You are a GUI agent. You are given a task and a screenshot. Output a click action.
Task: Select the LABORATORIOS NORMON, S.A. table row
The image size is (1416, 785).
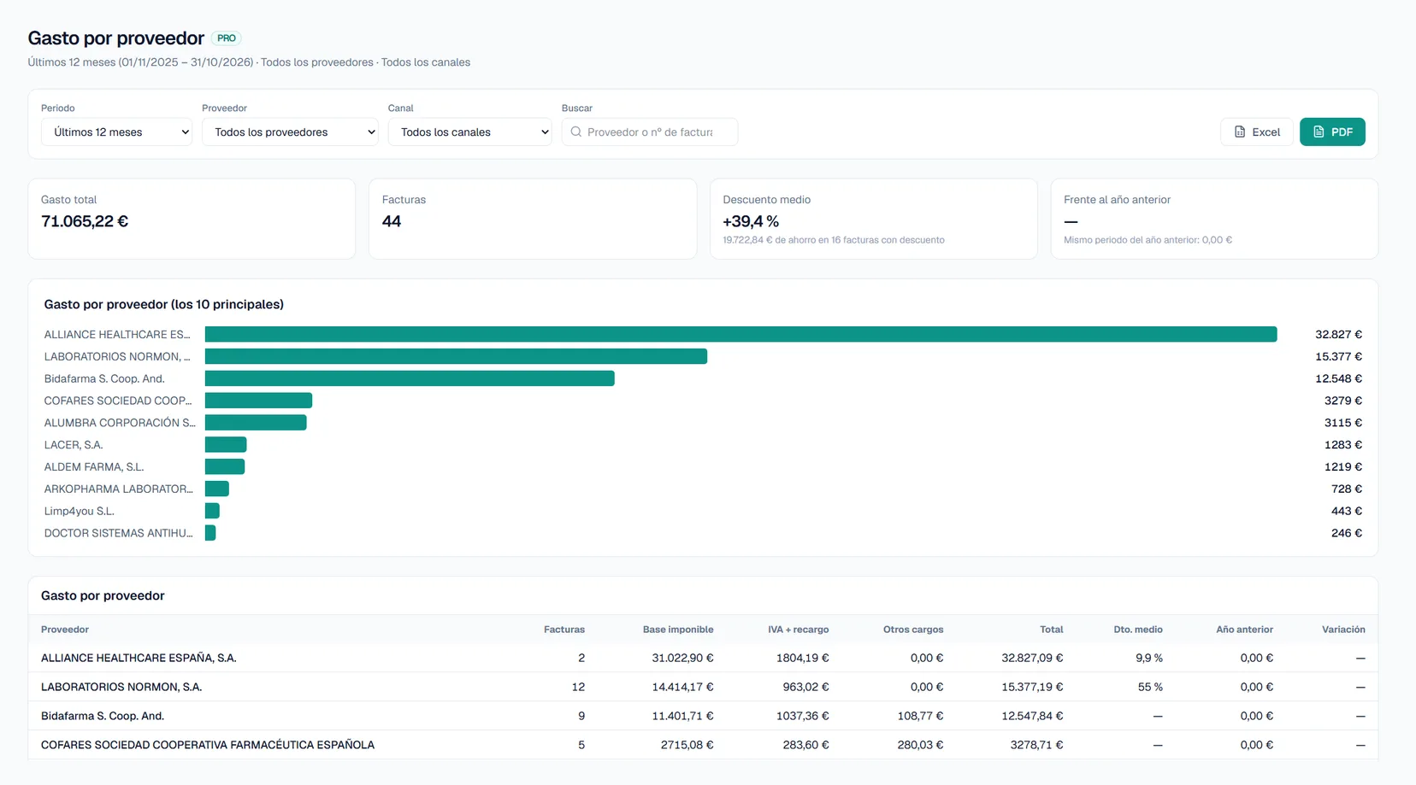click(703, 687)
